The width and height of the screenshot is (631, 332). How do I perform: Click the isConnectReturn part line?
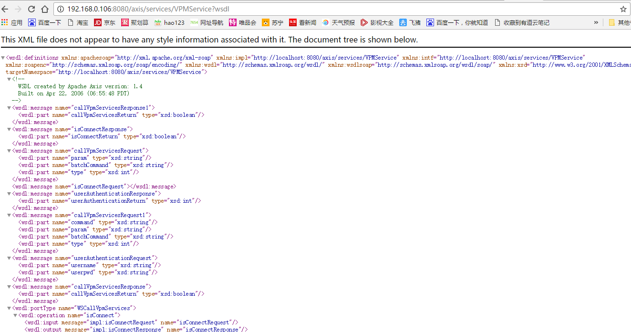(x=102, y=136)
